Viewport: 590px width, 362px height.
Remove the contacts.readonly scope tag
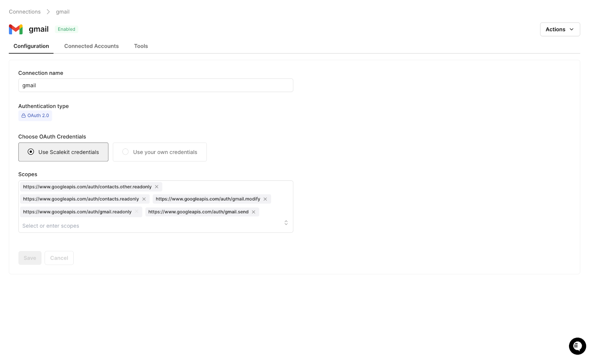coord(144,199)
